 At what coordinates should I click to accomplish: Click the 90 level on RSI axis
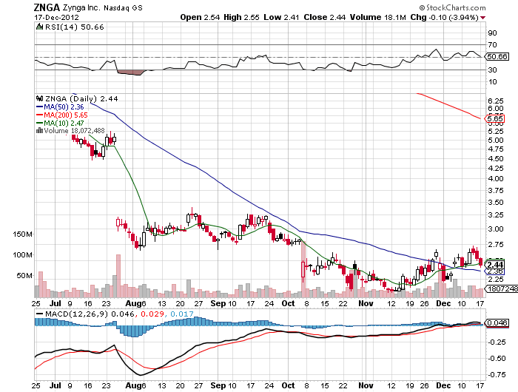coord(492,33)
